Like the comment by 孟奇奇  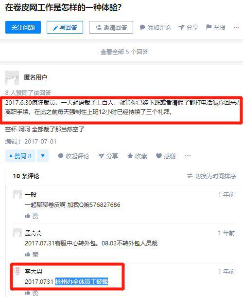pyautogui.click(x=32, y=254)
